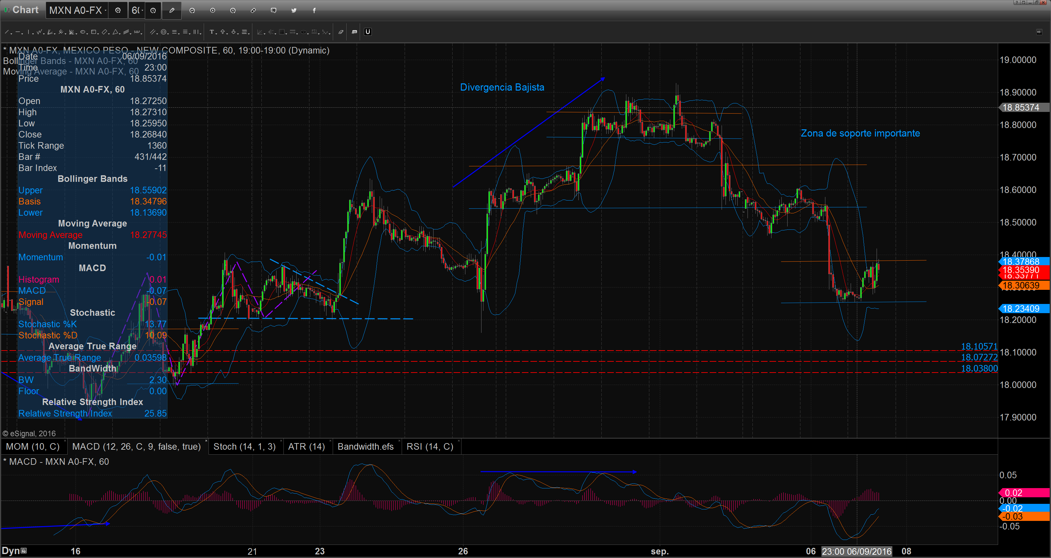Select the Fibonacci time lines tool
Image resolution: width=1051 pixels, height=558 pixels.
pyautogui.click(x=196, y=32)
